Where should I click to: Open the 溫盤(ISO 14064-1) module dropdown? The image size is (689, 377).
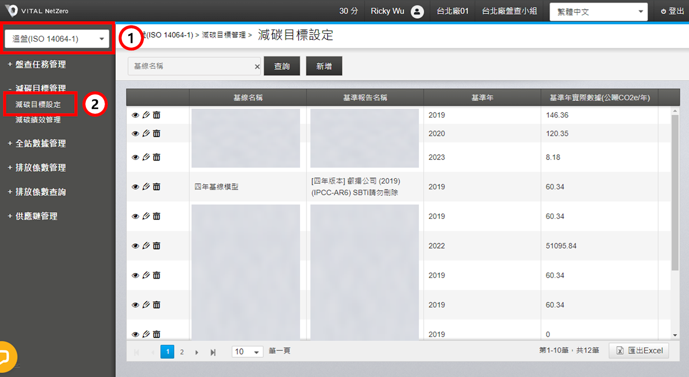coord(57,39)
